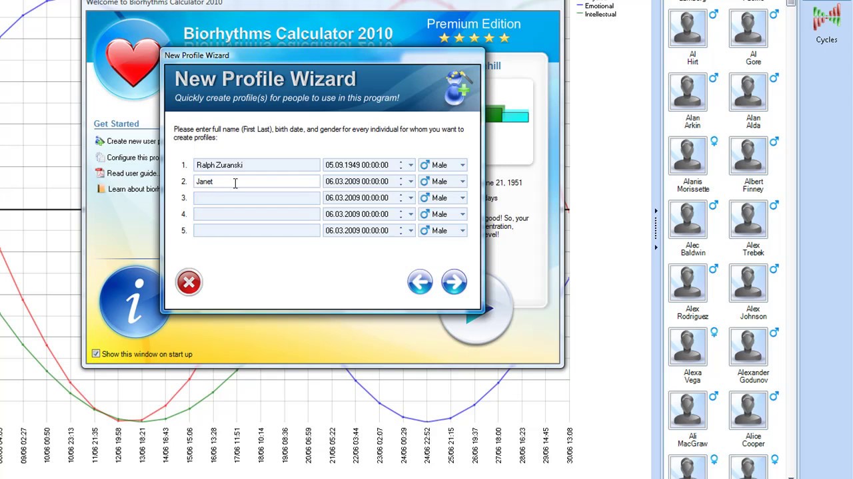
Task: Select Alex Trebek profile avatar
Action: [x=748, y=220]
